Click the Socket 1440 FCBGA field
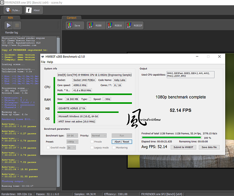 click(84, 80)
